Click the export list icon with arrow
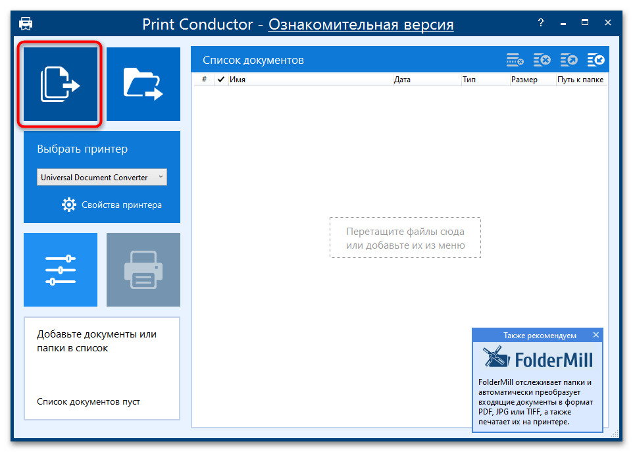Image resolution: width=633 pixels, height=452 pixels. [x=569, y=60]
